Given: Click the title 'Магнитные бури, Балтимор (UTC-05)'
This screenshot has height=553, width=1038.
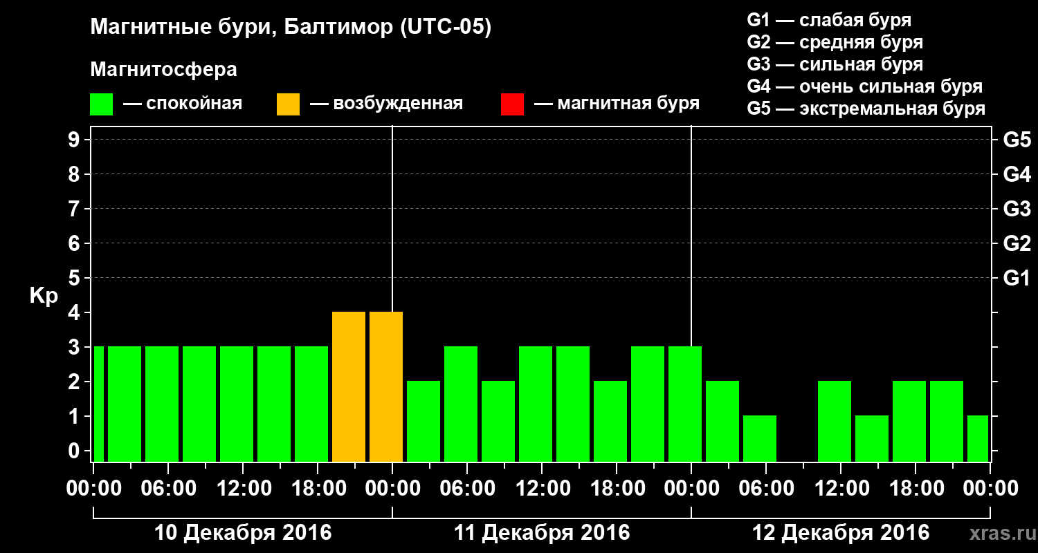Looking at the screenshot, I should pos(291,28).
